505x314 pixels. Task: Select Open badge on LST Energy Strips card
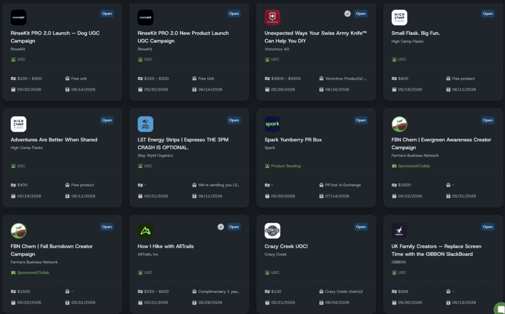coord(234,120)
